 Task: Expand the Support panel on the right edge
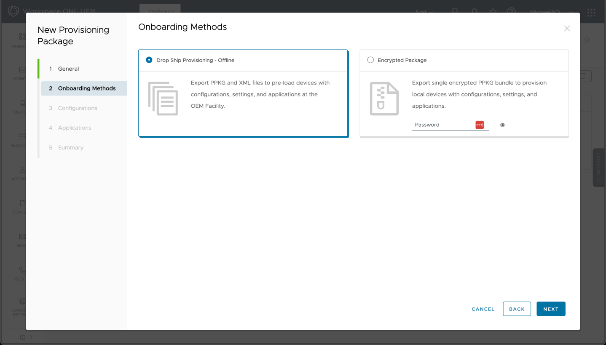click(x=599, y=167)
